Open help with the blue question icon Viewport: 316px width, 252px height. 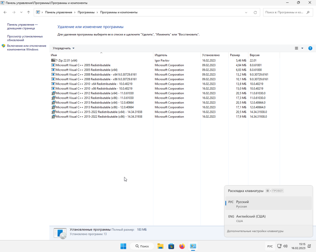(x=310, y=48)
